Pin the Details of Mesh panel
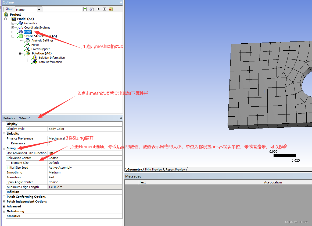This screenshot has height=226, width=312. click(121, 118)
